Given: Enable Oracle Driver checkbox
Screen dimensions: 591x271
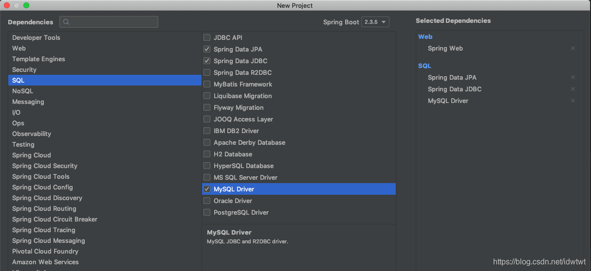Looking at the screenshot, I should (207, 201).
